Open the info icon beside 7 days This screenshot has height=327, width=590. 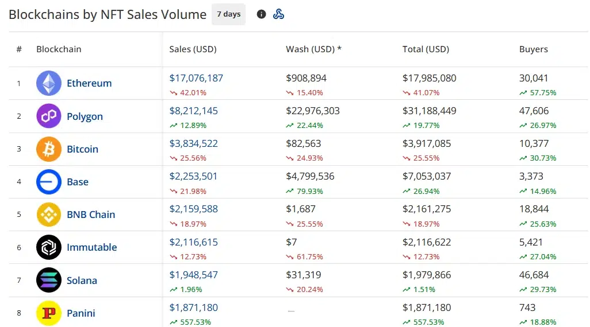pos(261,14)
